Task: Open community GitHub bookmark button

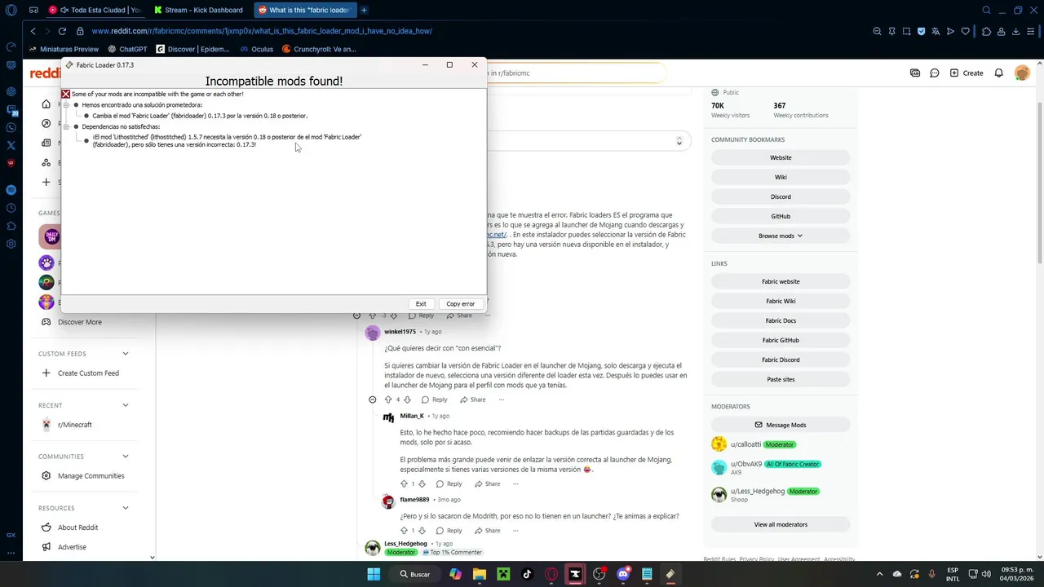Action: click(x=781, y=216)
